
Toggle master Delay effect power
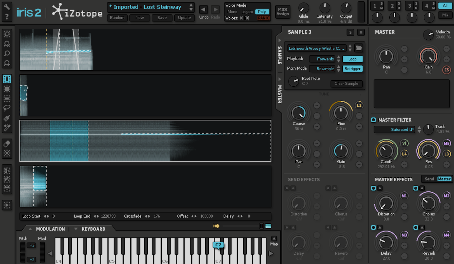[x=373, y=227]
